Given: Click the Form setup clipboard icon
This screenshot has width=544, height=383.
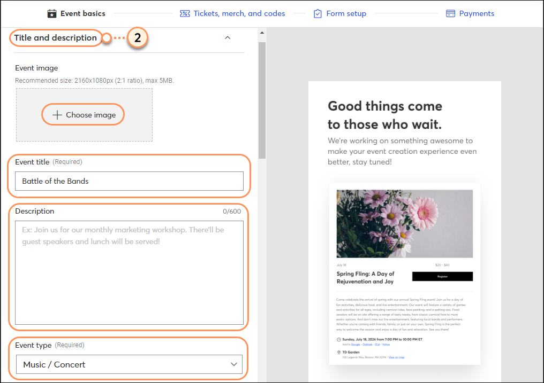Looking at the screenshot, I should 318,13.
